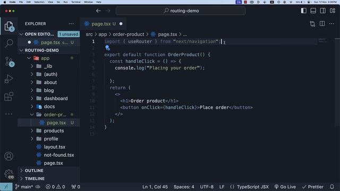The width and height of the screenshot is (340, 191).
Task: Show additional activity bar views ellipsis
Action: click(x=8, y=114)
